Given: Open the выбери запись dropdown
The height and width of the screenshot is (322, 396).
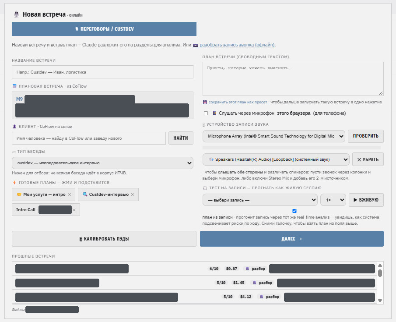Looking at the screenshot, I should (x=260, y=200).
